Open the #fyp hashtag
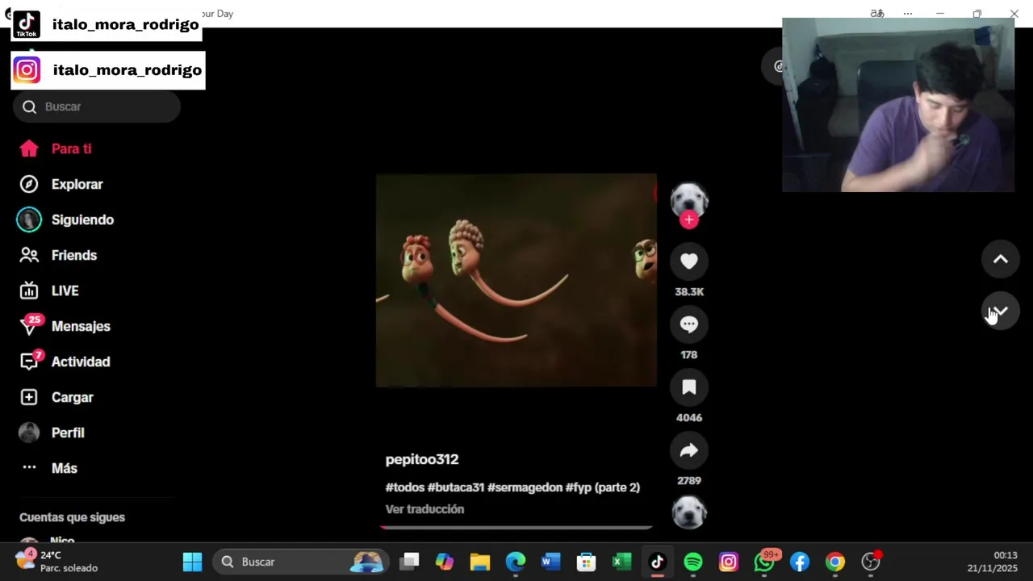Viewport: 1033px width, 581px height. tap(579, 487)
